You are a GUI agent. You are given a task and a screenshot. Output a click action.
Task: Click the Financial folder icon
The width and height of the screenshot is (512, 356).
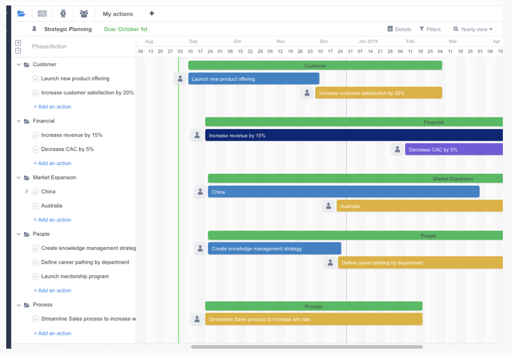(x=27, y=121)
